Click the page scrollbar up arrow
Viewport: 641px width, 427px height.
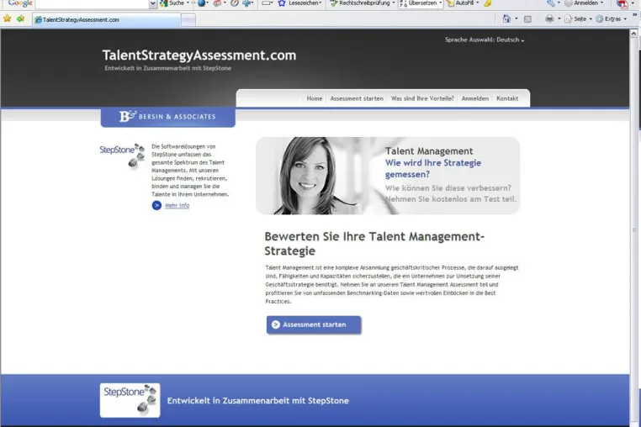point(634,34)
